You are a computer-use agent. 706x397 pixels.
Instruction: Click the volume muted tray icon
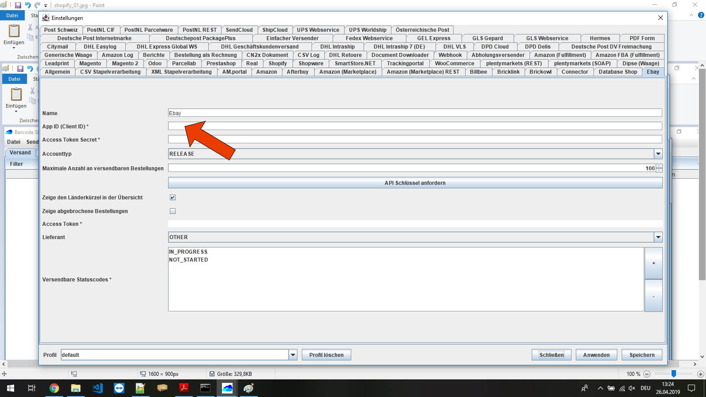point(632,388)
